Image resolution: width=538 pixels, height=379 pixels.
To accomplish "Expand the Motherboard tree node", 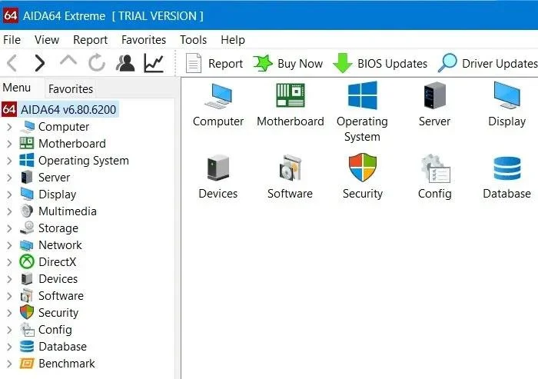I will click(9, 144).
